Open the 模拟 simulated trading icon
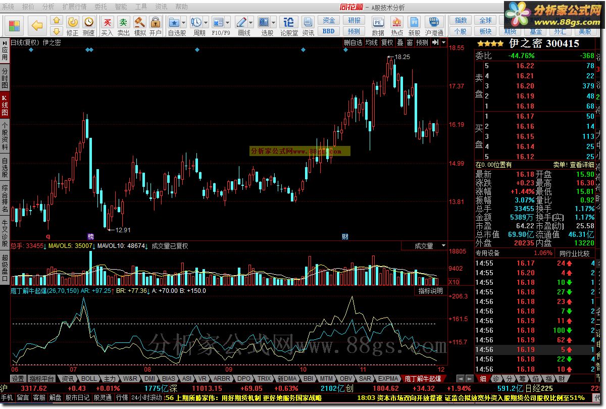The image size is (606, 409). tap(139, 26)
